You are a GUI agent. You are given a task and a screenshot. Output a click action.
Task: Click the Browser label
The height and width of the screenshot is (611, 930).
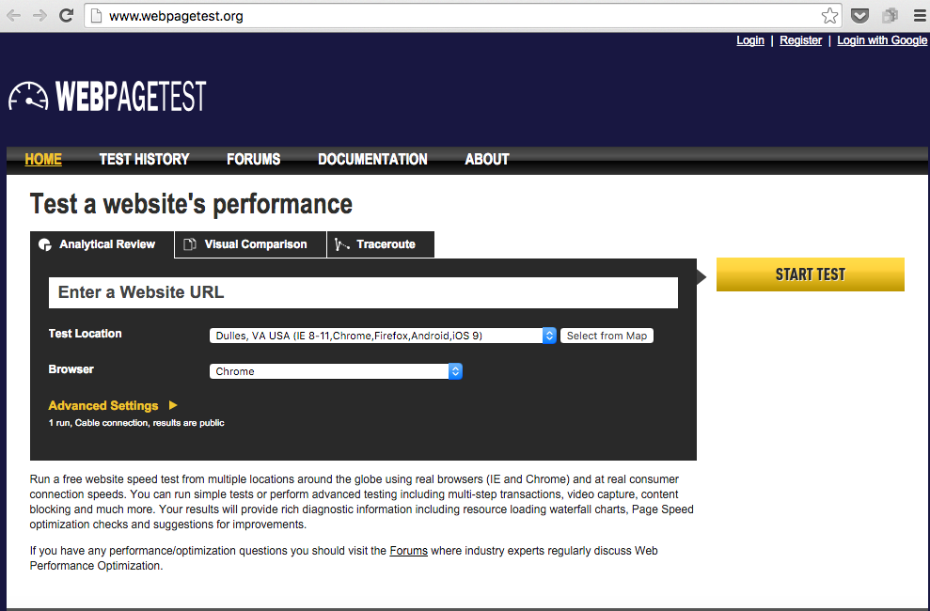[71, 369]
